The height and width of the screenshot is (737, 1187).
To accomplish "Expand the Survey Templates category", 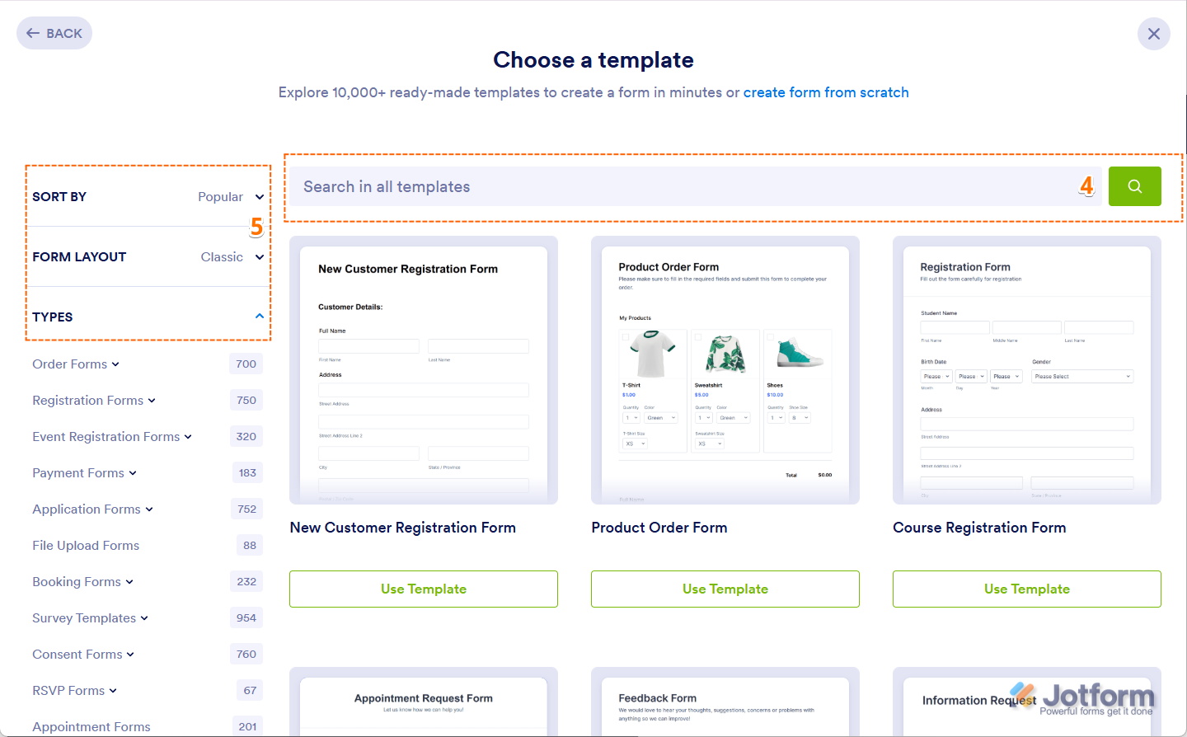I will (145, 617).
